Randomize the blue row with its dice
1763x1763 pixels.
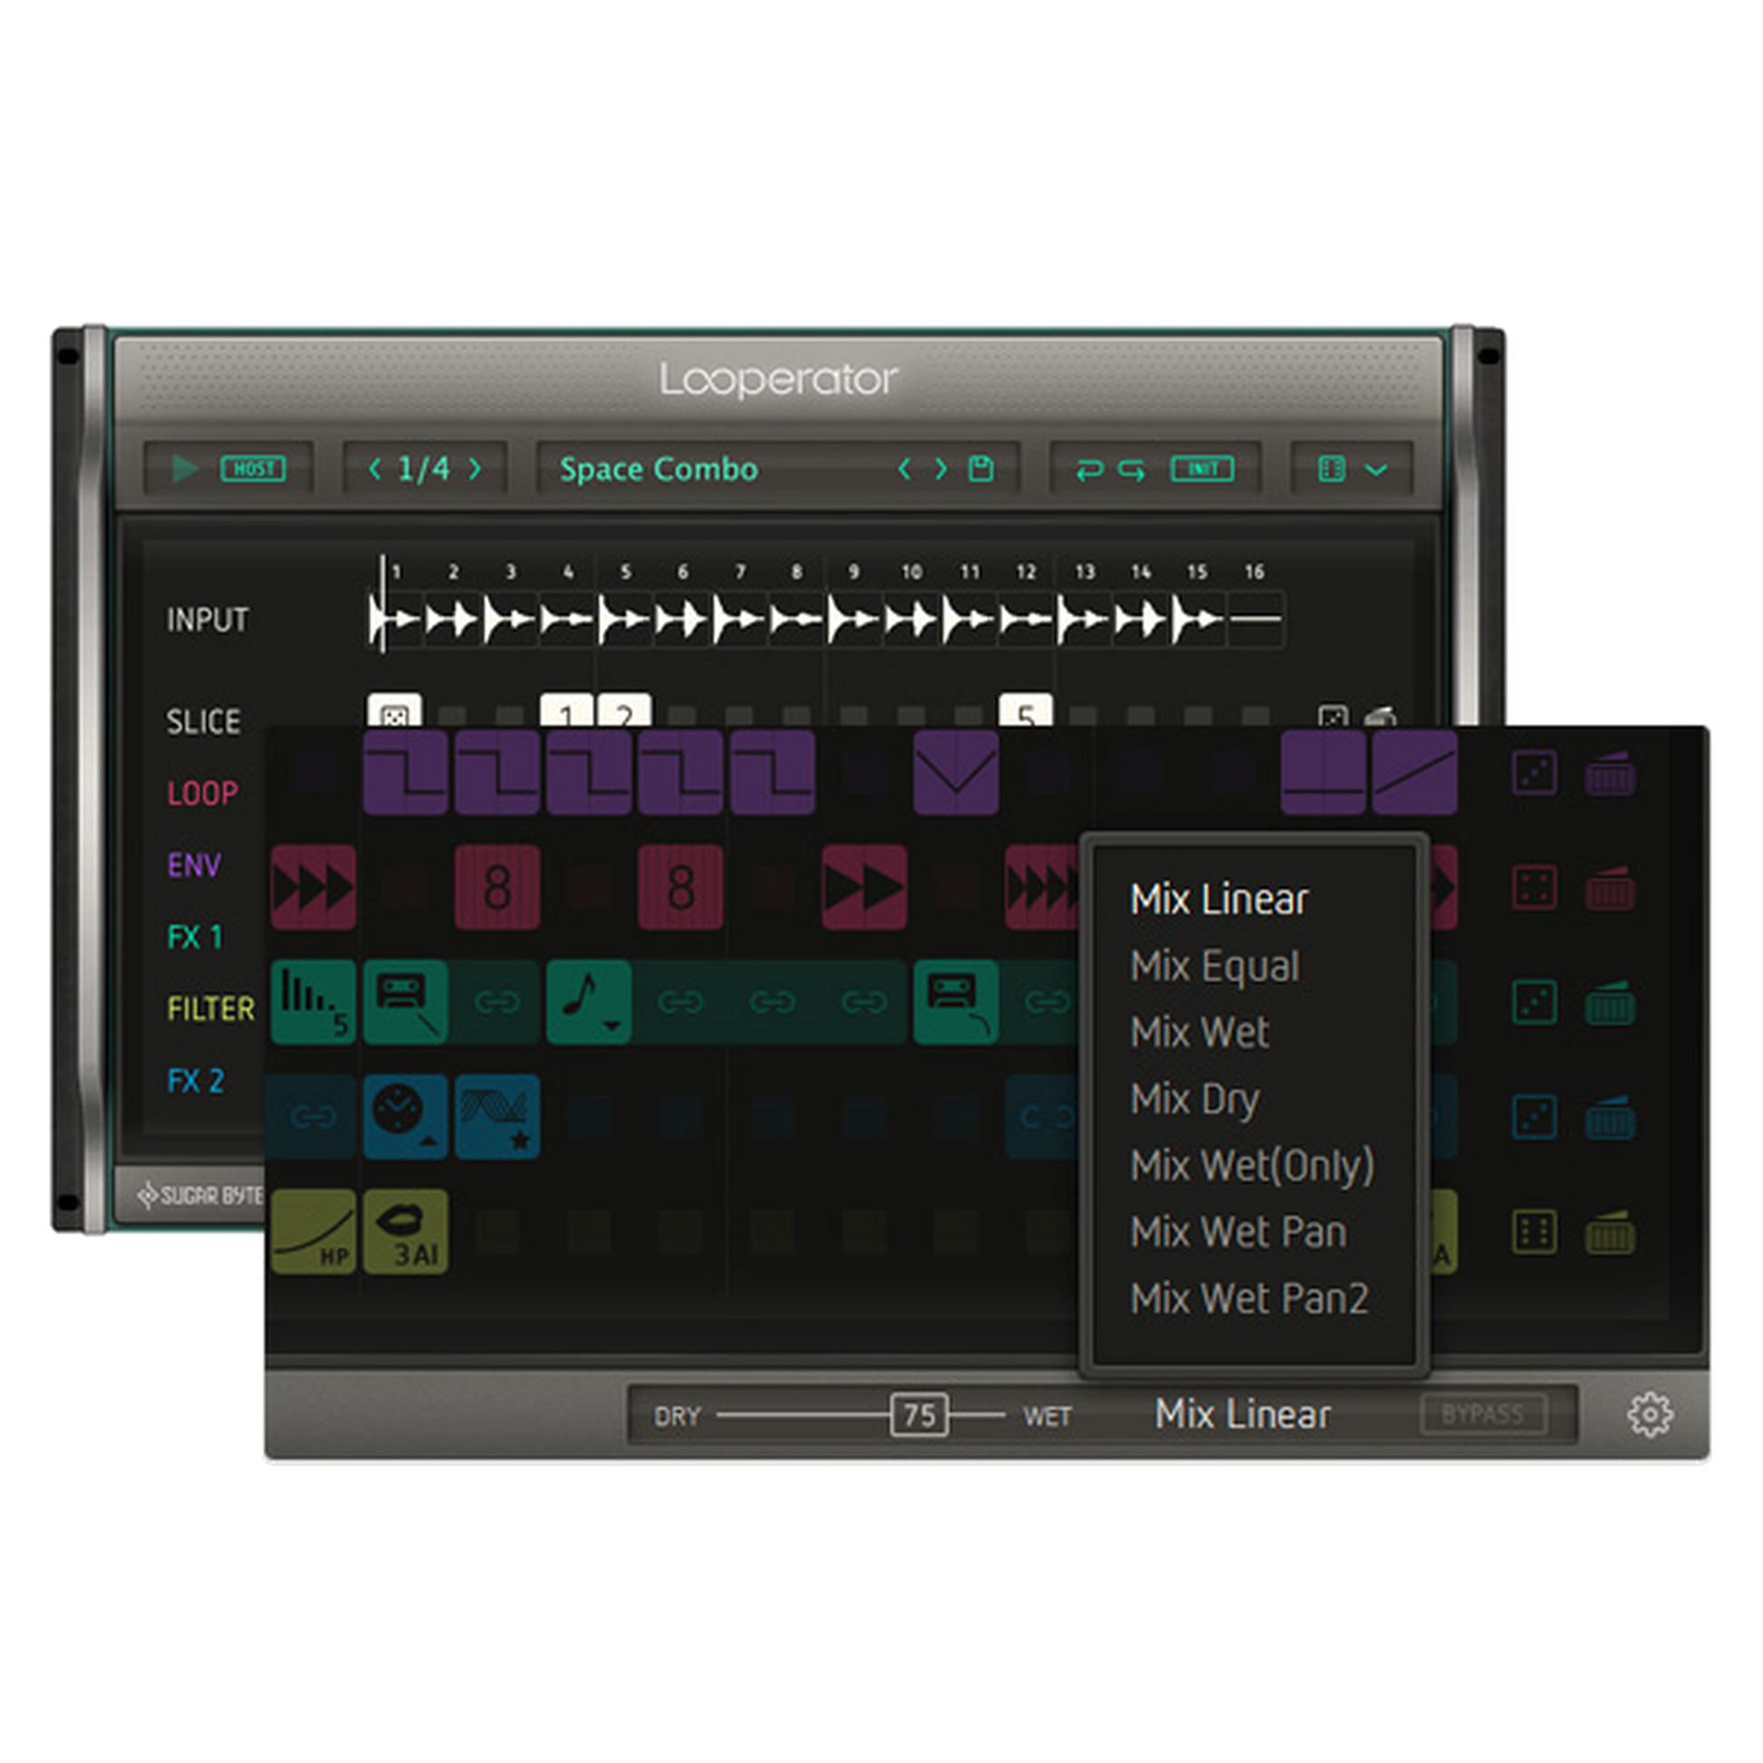pos(1535,1117)
